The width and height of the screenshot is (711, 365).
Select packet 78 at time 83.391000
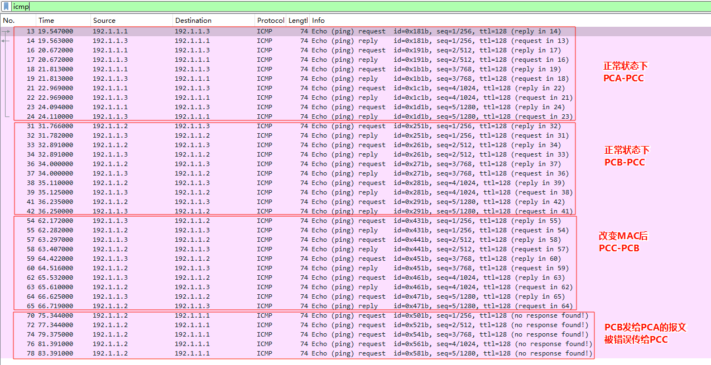pyautogui.click(x=279, y=353)
